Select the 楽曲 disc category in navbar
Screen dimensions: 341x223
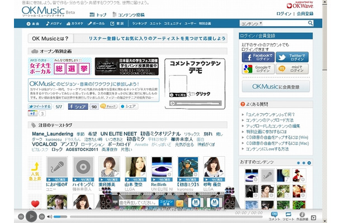pyautogui.click(x=33, y=23)
